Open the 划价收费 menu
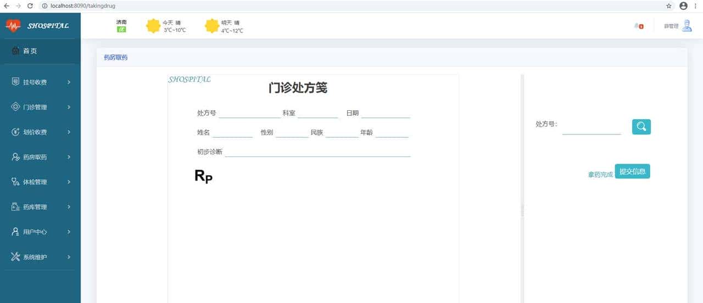Viewport: 703px width, 303px height. click(41, 132)
